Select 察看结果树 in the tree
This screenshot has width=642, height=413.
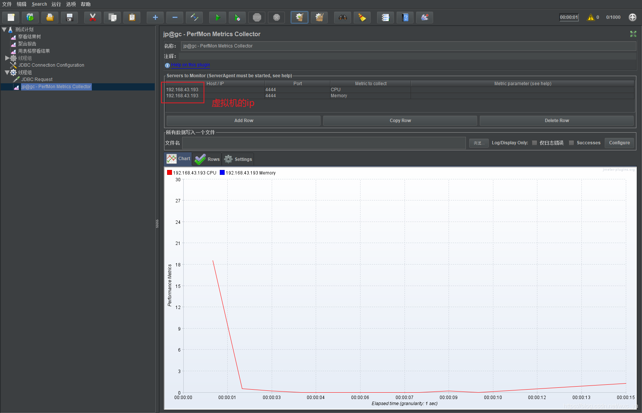pyautogui.click(x=29, y=37)
